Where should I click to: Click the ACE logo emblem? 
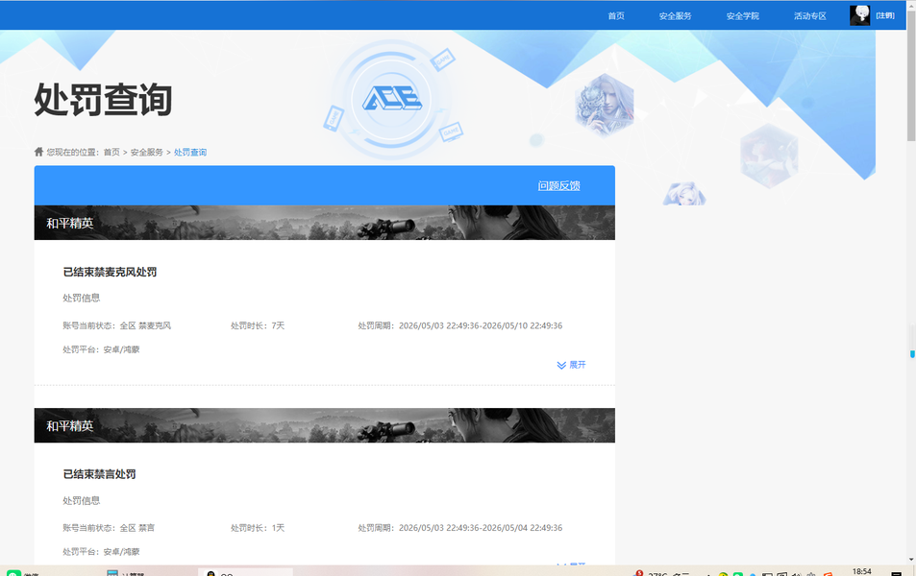pos(392,98)
